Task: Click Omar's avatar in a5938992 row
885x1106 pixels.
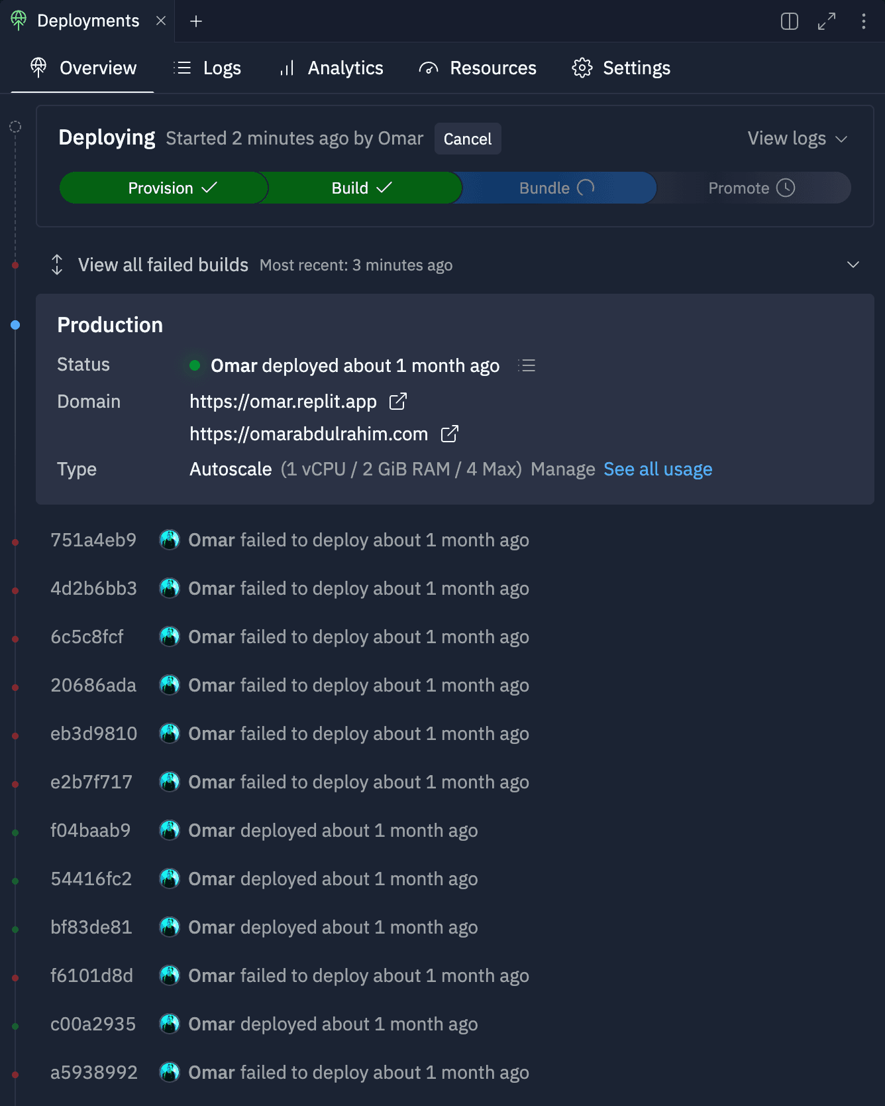Action: (170, 1072)
